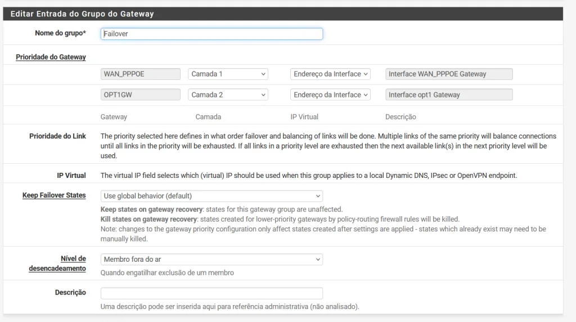Select the OPT1GW gateway name field
Screen dimensions: 576x322
[141, 95]
